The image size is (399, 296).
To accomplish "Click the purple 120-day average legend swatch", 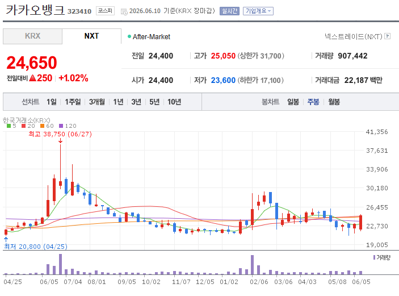I will tap(61, 126).
